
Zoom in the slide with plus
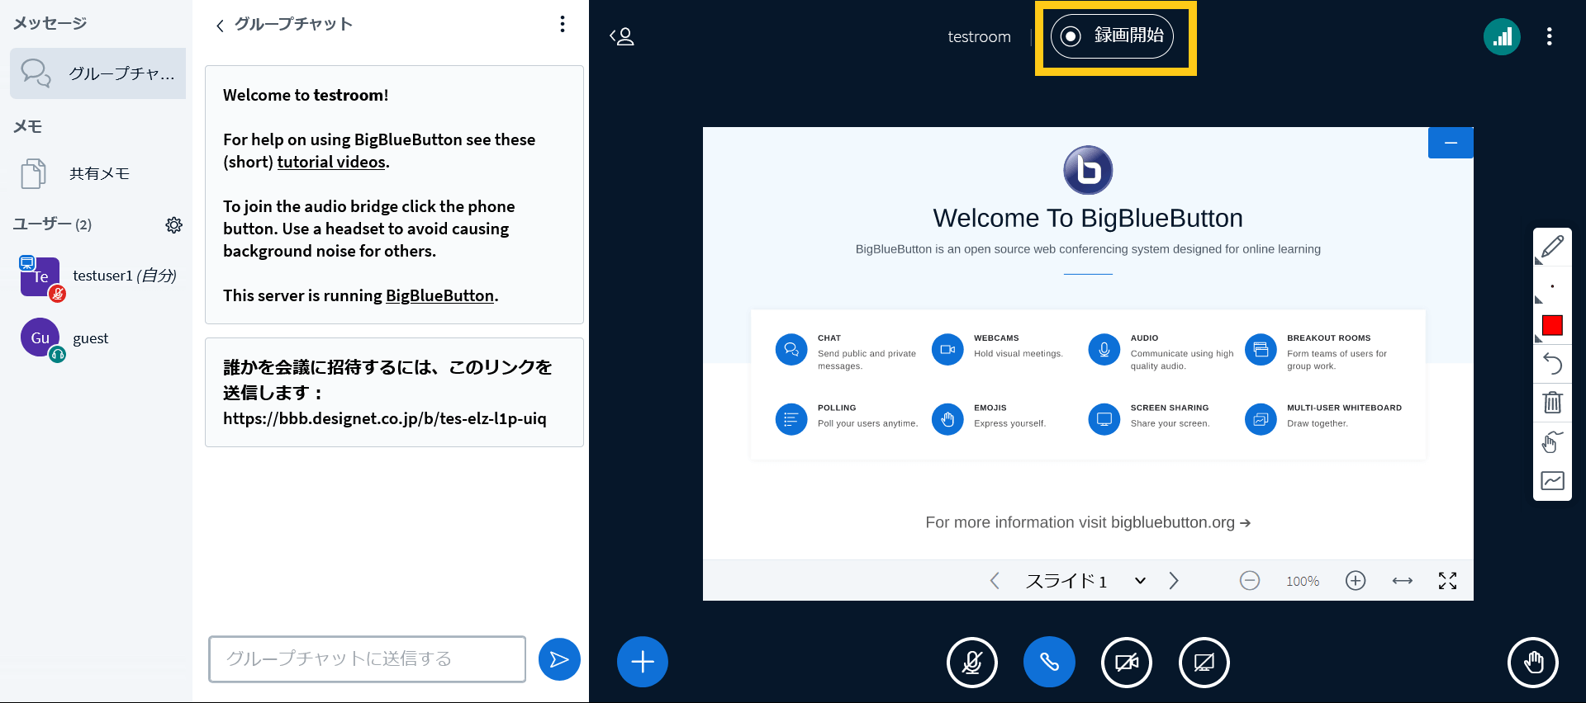tap(1356, 581)
